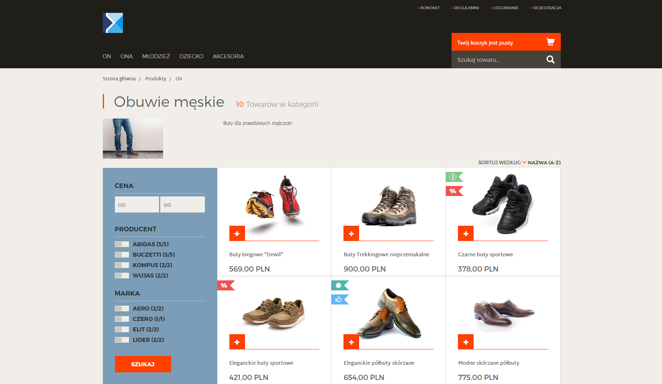Open the Buty biegowe "Dewil" product title
The height and width of the screenshot is (384, 662).
point(256,254)
